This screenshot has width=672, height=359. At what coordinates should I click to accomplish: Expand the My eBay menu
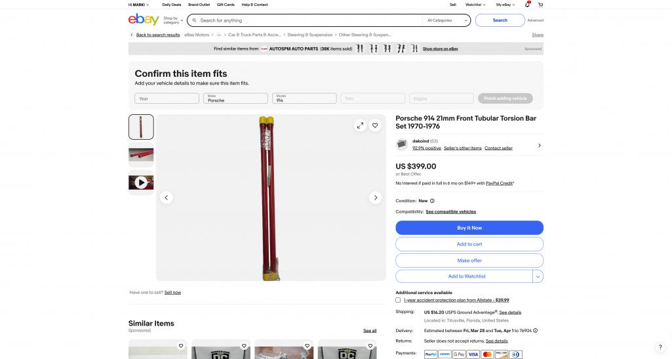[x=505, y=5]
